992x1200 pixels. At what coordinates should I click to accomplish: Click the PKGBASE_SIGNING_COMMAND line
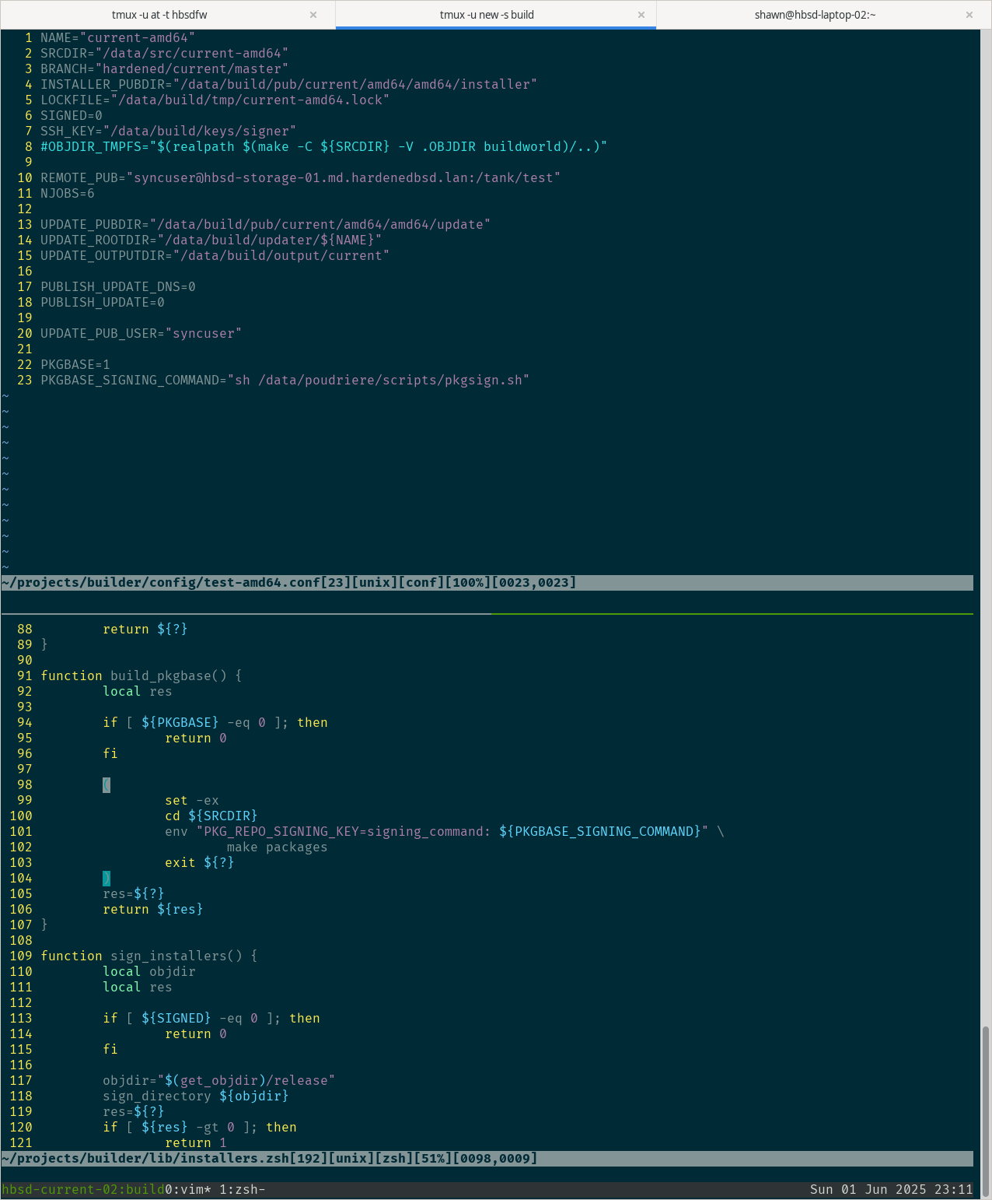pos(285,380)
